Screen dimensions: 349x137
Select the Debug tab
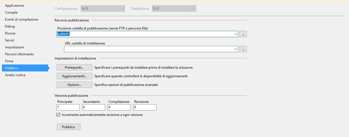coord(10,26)
